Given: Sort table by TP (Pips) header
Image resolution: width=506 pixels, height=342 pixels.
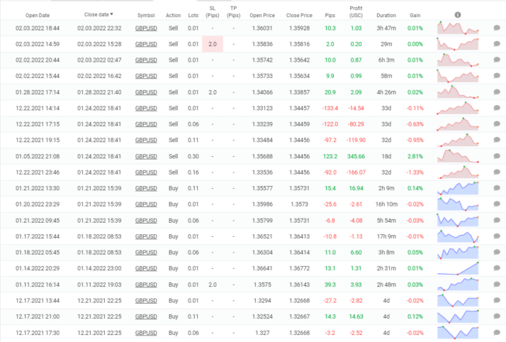Looking at the screenshot, I should coord(234,11).
